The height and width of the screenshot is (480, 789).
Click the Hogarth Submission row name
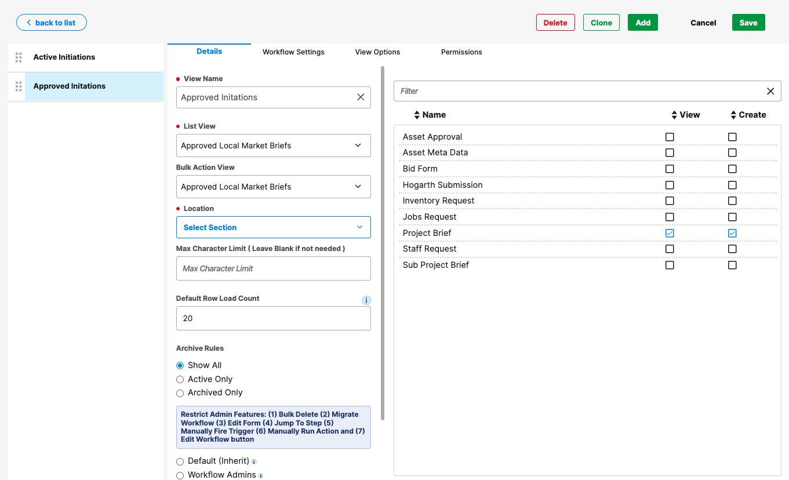click(443, 185)
